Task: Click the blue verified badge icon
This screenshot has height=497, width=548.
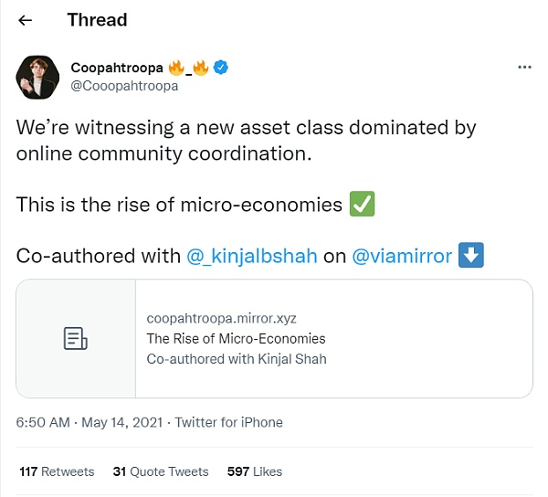Action: click(x=221, y=67)
